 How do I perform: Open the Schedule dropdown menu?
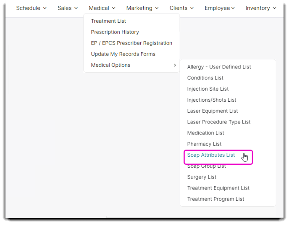click(31, 8)
